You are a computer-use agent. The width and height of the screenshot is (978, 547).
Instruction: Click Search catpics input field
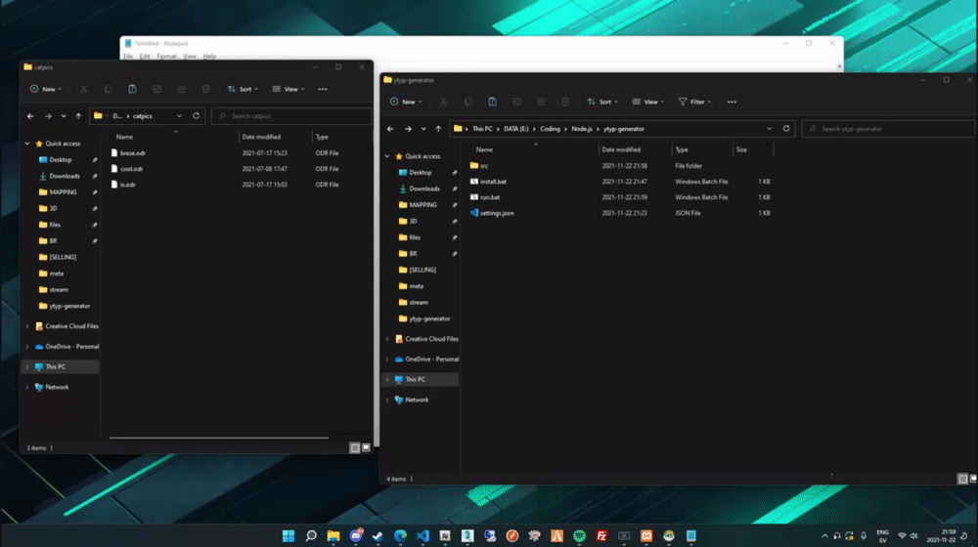click(x=291, y=116)
